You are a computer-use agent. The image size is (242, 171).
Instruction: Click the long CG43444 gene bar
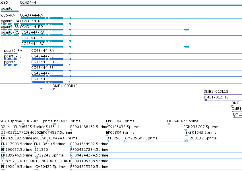coord(131,5)
